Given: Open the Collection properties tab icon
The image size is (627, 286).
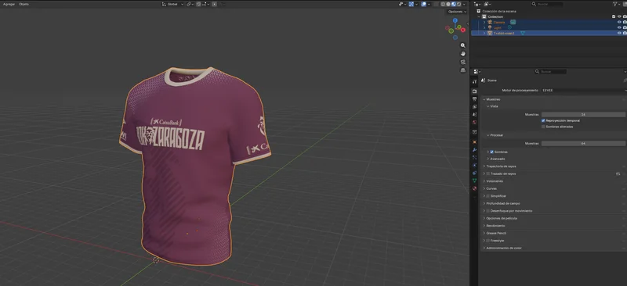Looking at the screenshot, I should click(474, 132).
